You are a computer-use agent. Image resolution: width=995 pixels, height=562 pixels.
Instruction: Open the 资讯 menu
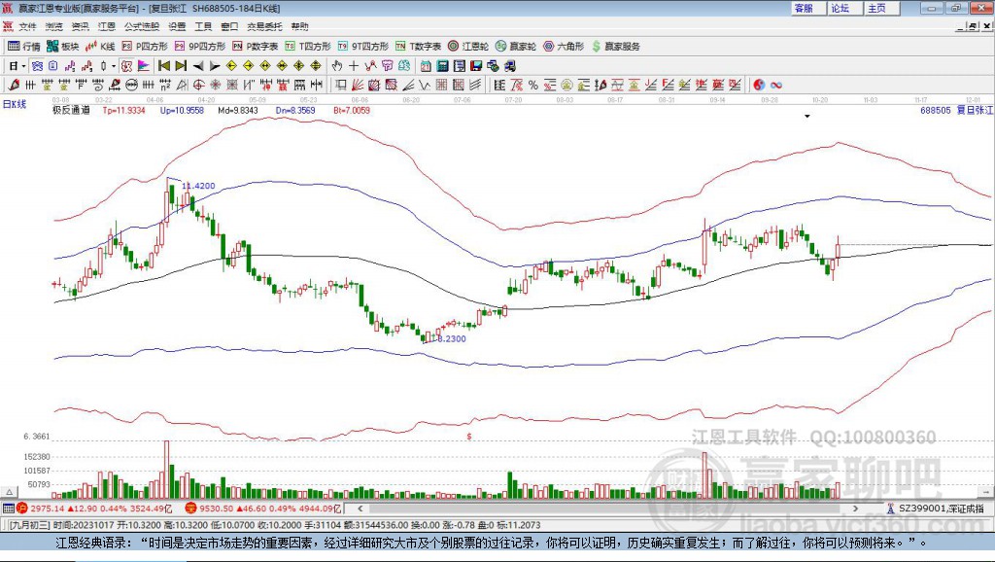(80, 26)
